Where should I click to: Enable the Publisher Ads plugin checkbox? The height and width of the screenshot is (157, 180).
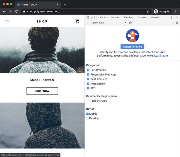[x=88, y=101]
